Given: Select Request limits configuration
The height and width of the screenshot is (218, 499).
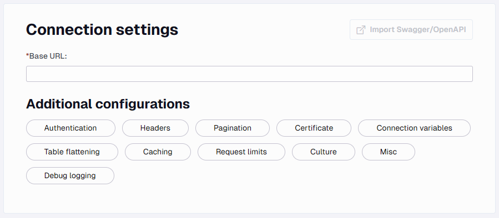Looking at the screenshot, I should pos(241,152).
